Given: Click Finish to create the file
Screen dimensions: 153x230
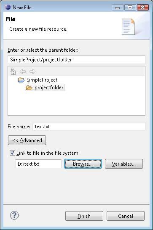Looking at the screenshot, I should tap(84, 216).
